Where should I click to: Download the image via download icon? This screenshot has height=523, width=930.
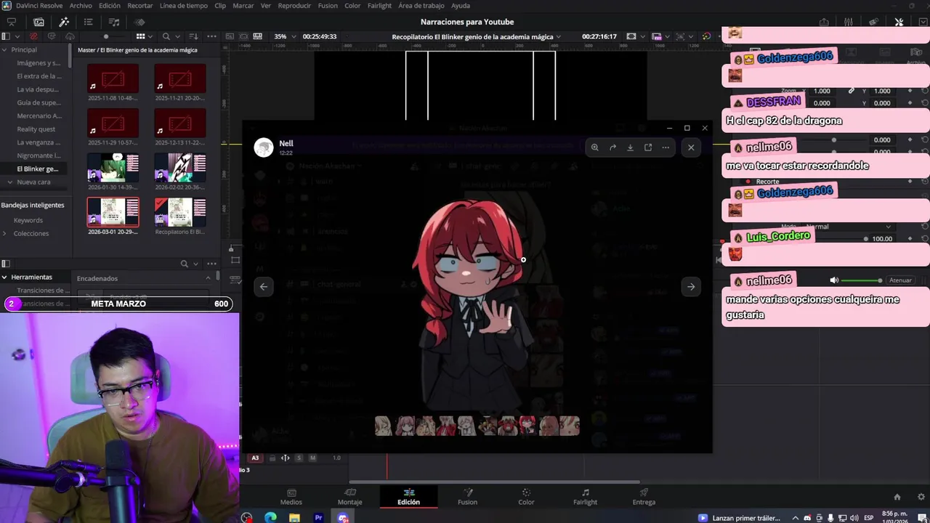tap(630, 147)
